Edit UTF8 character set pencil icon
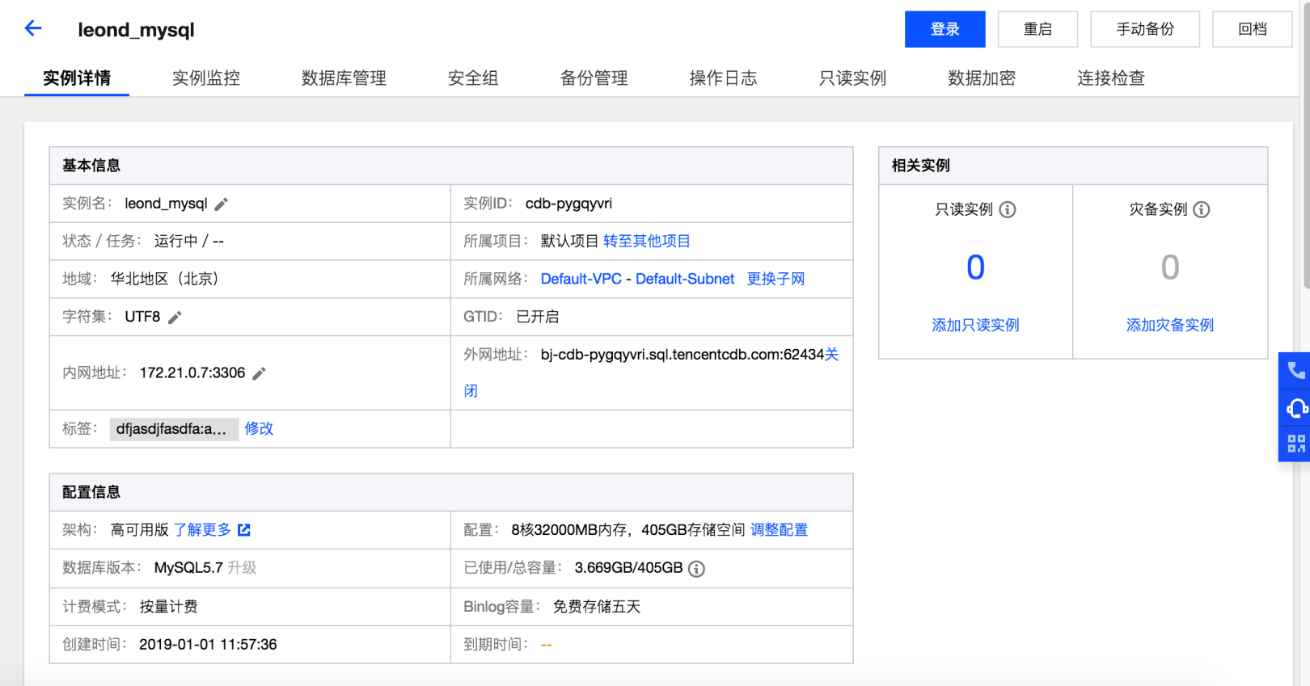1310x686 pixels. (175, 318)
